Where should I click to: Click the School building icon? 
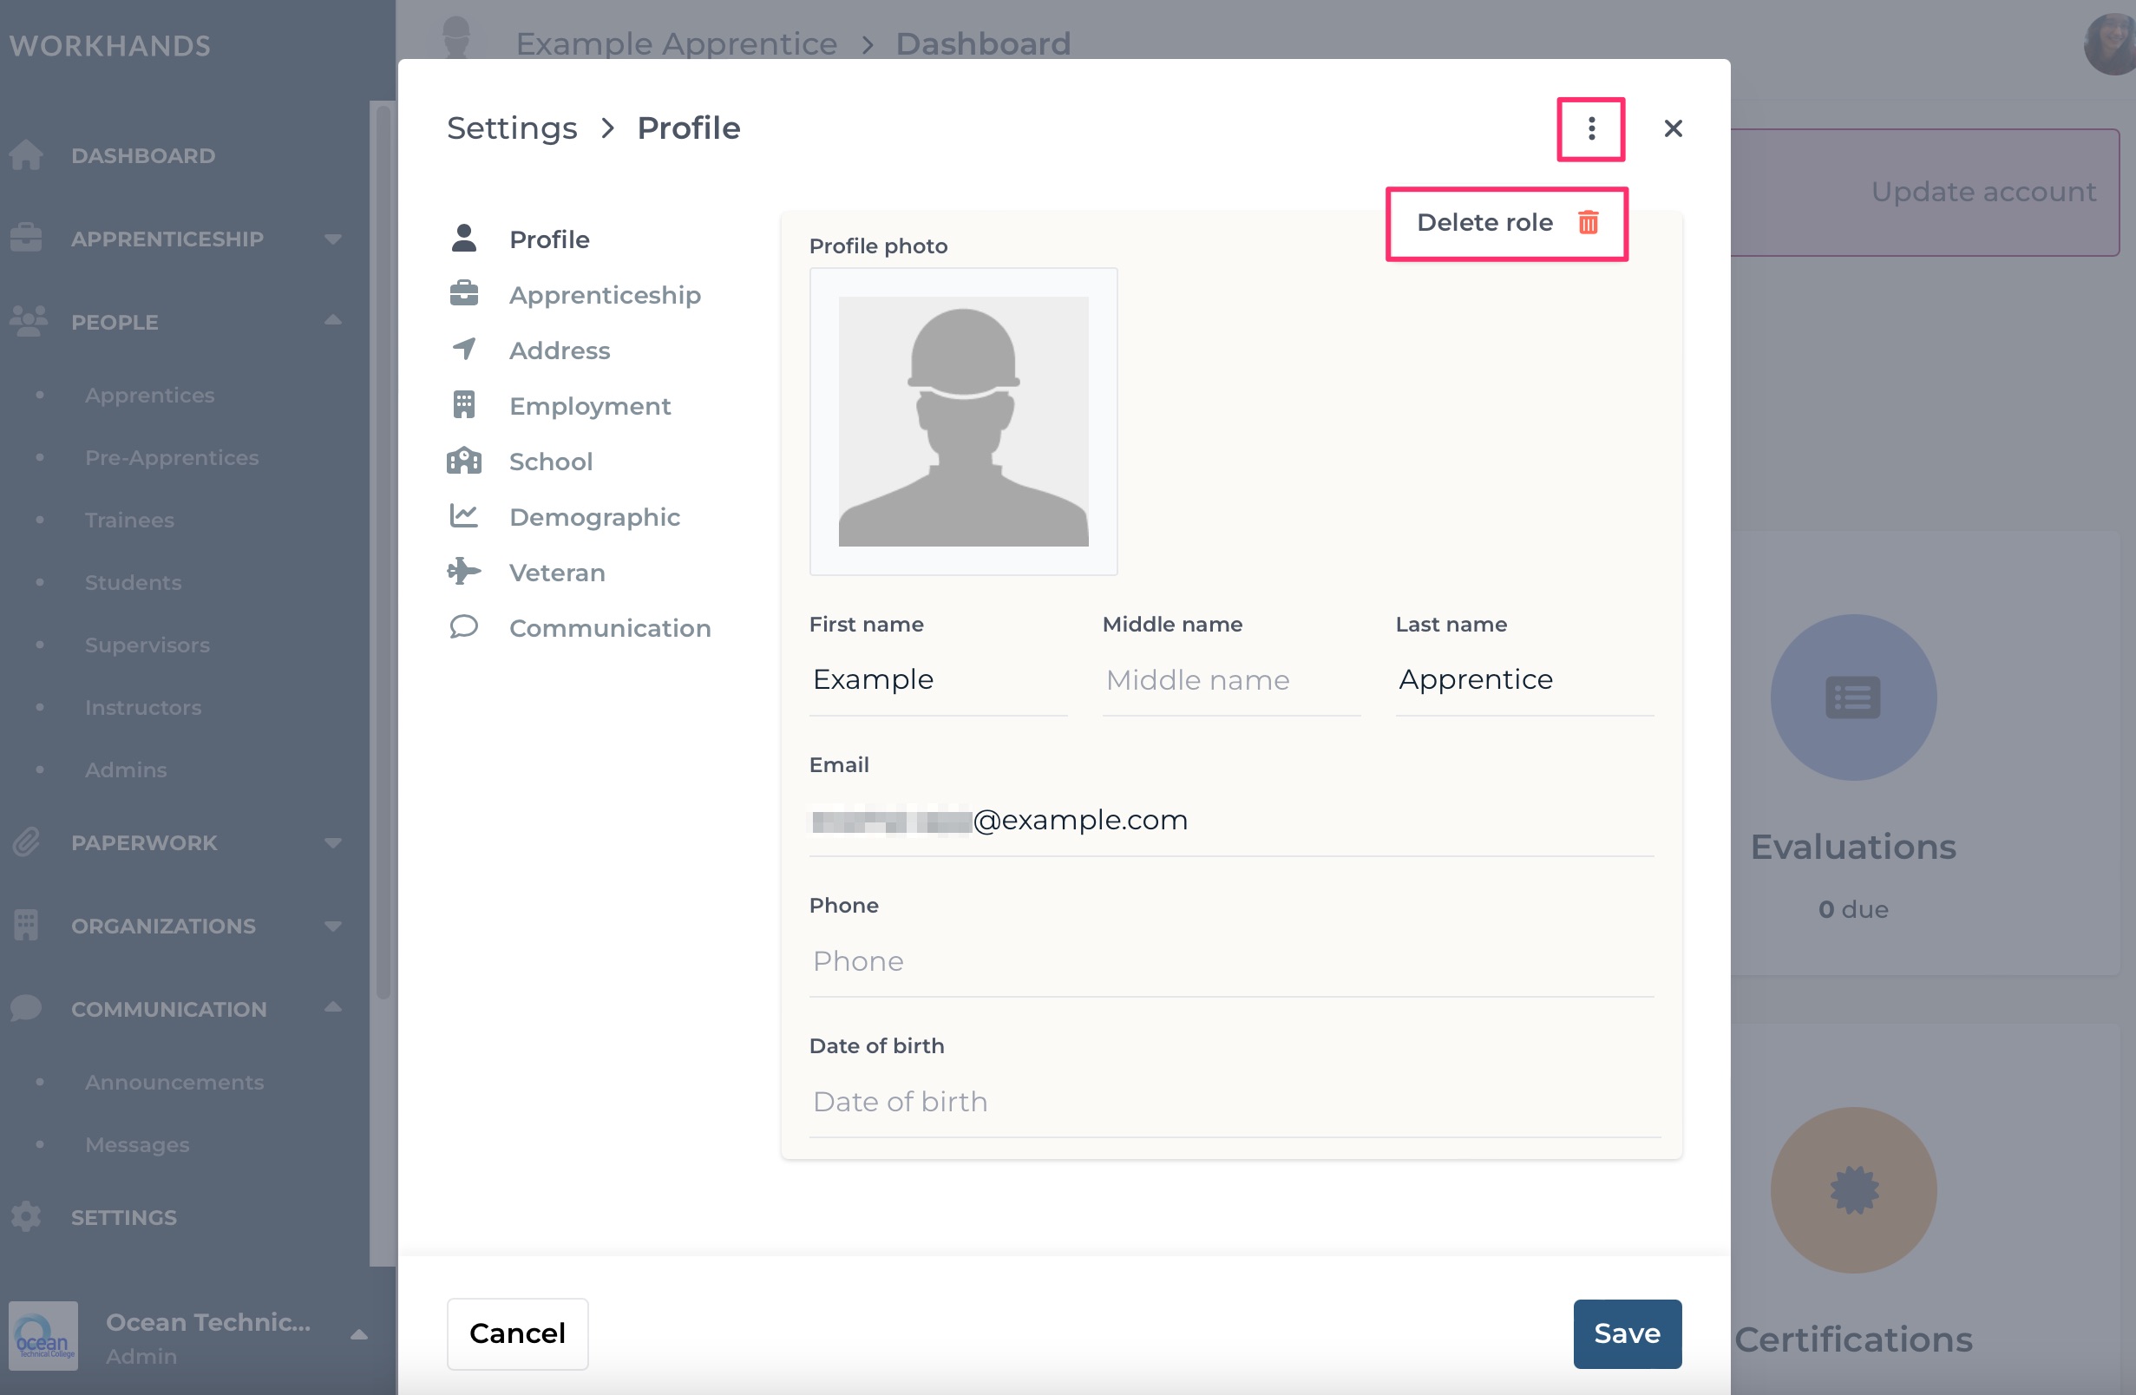pos(463,461)
